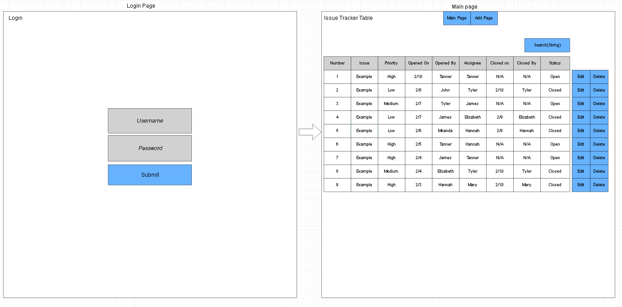Screen dimensions: 622x307
Task: Delete issue number 2
Action: [599, 90]
